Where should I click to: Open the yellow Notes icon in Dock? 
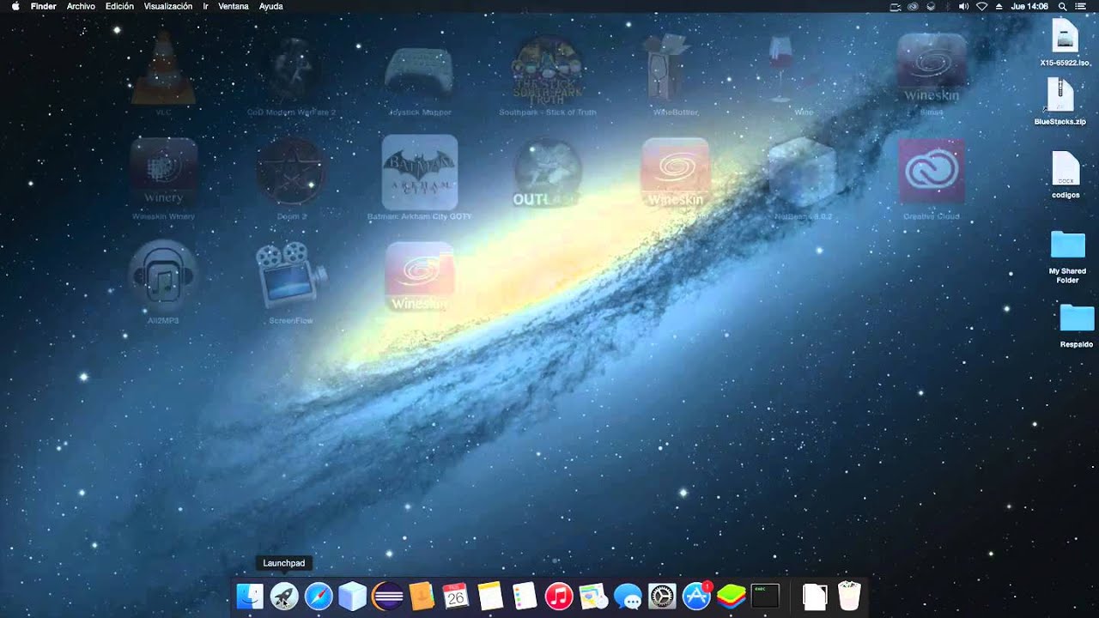coord(490,596)
